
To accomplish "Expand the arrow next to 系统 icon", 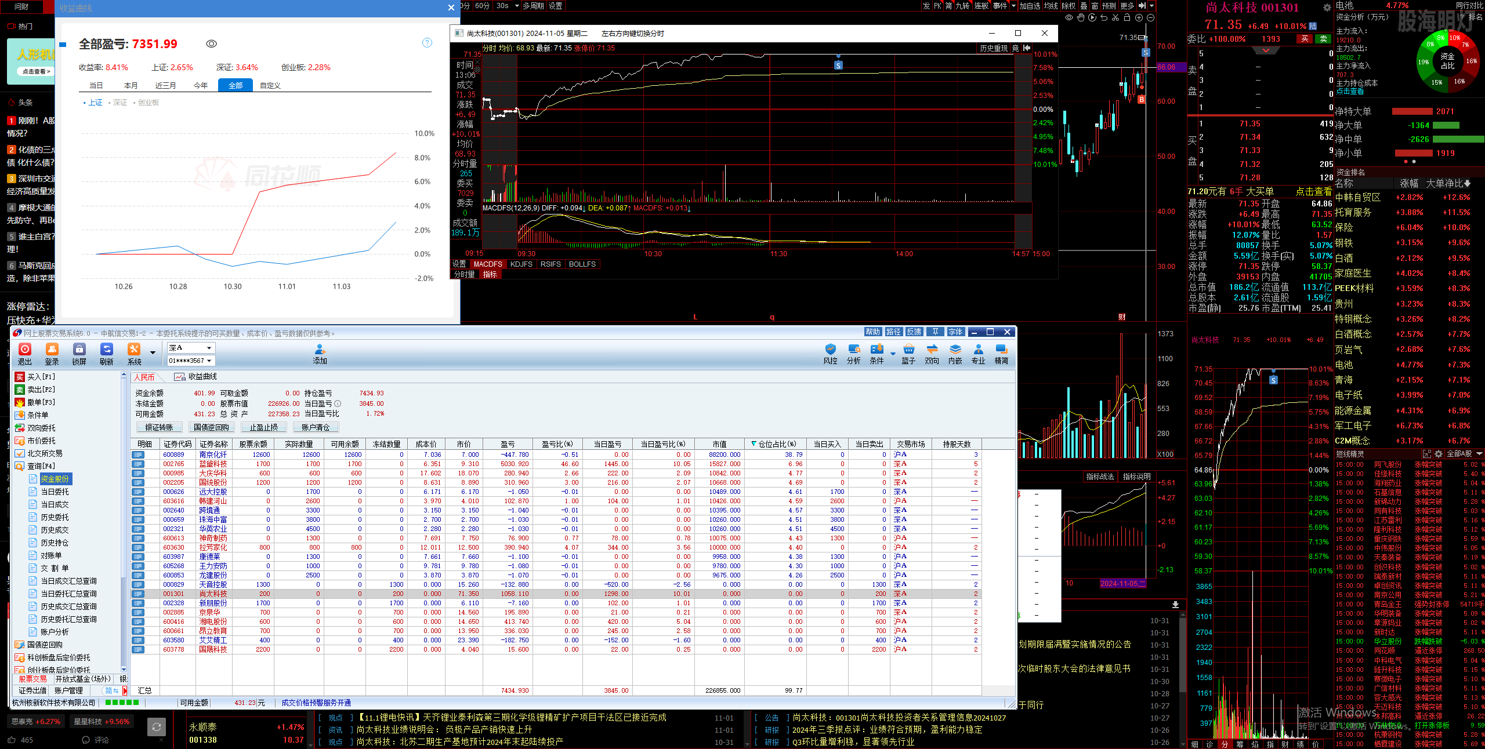I will point(153,352).
